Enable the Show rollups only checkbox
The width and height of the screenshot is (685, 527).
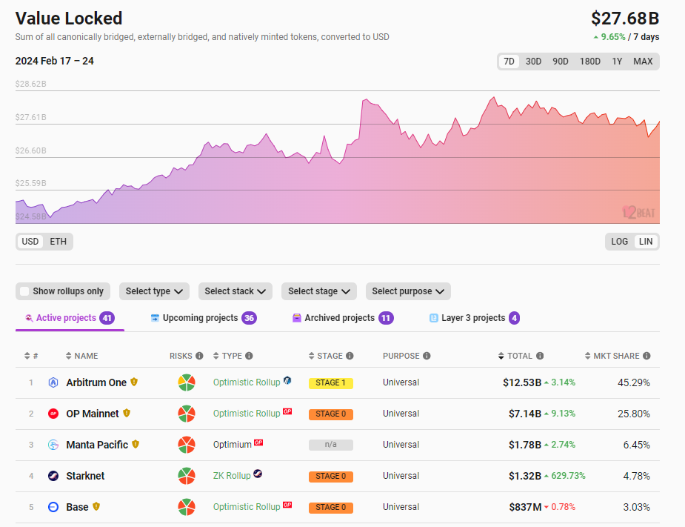24,291
